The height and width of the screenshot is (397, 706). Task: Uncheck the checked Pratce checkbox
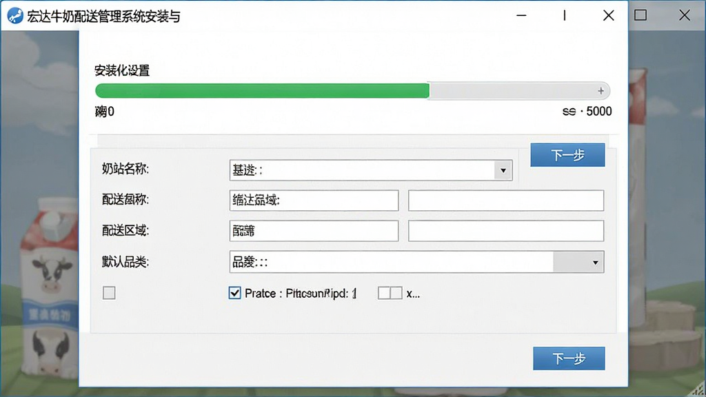[234, 293]
